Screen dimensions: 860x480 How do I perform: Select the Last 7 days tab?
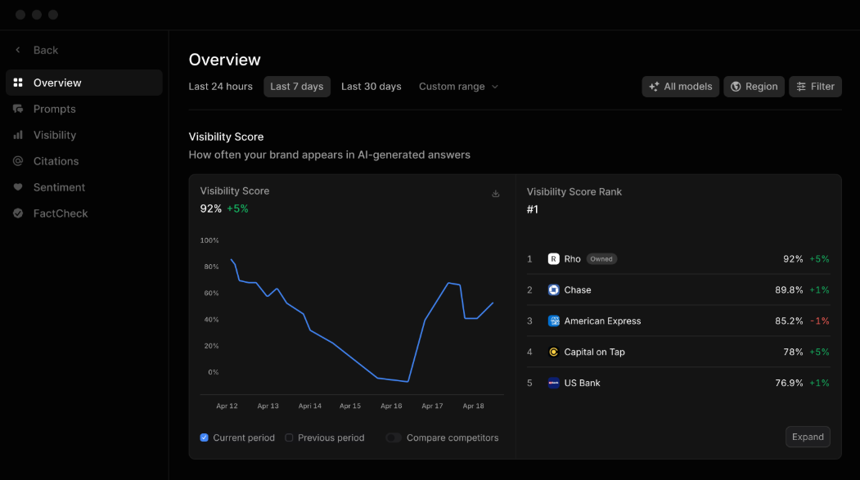coord(297,87)
